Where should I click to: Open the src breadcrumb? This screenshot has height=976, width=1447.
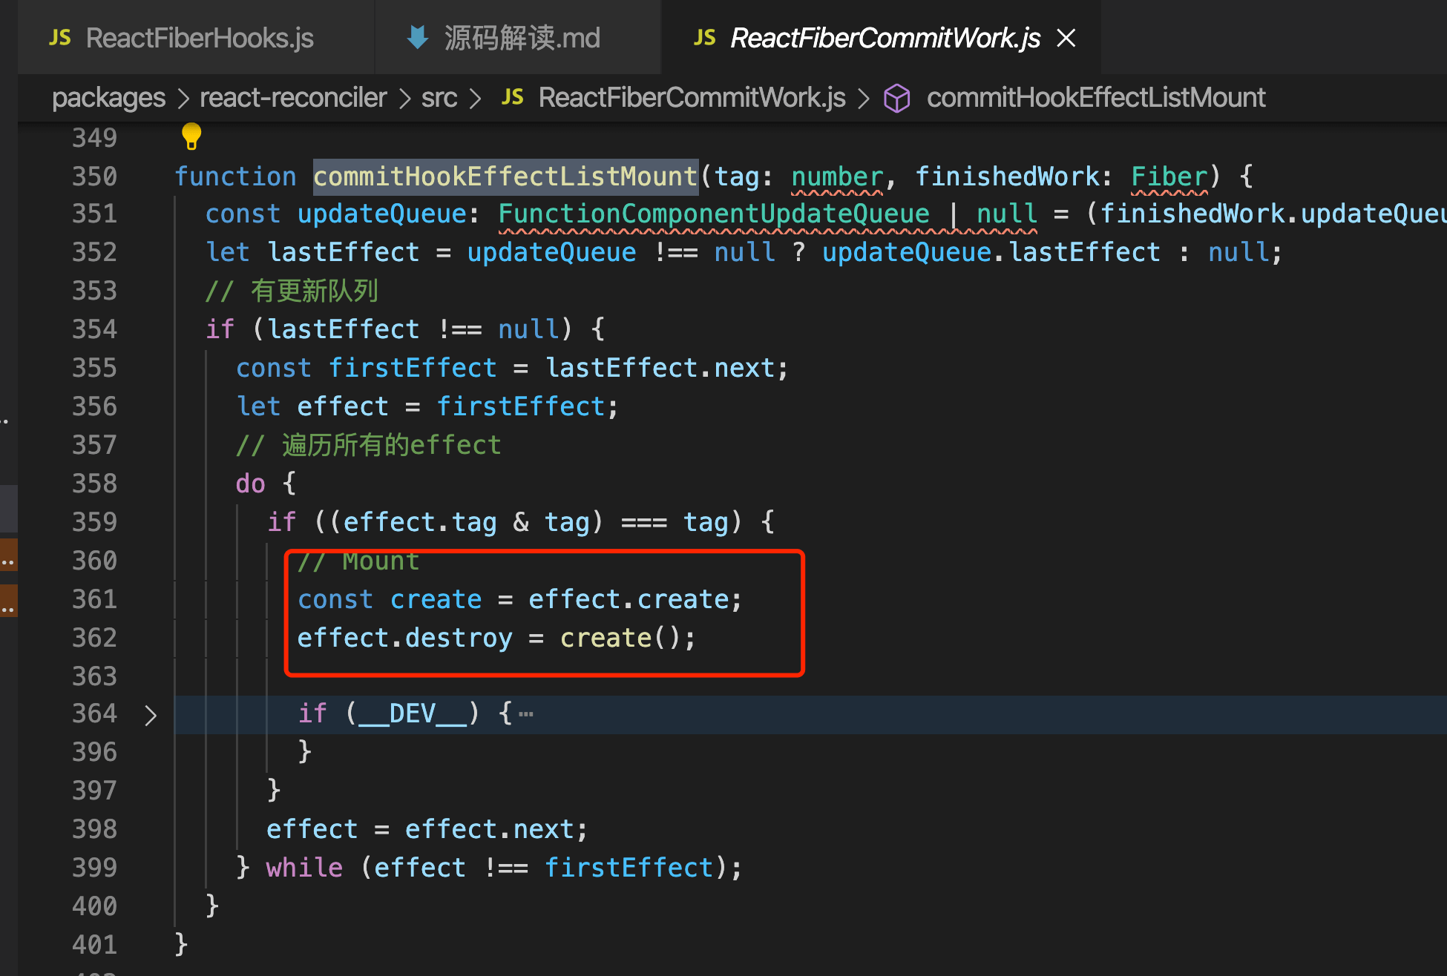click(439, 97)
